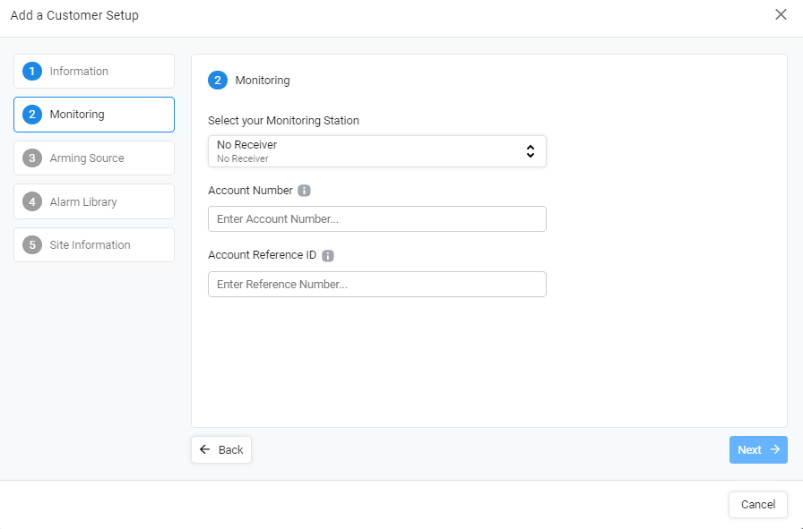
Task: Click the right arrow icon on Next
Action: (775, 449)
